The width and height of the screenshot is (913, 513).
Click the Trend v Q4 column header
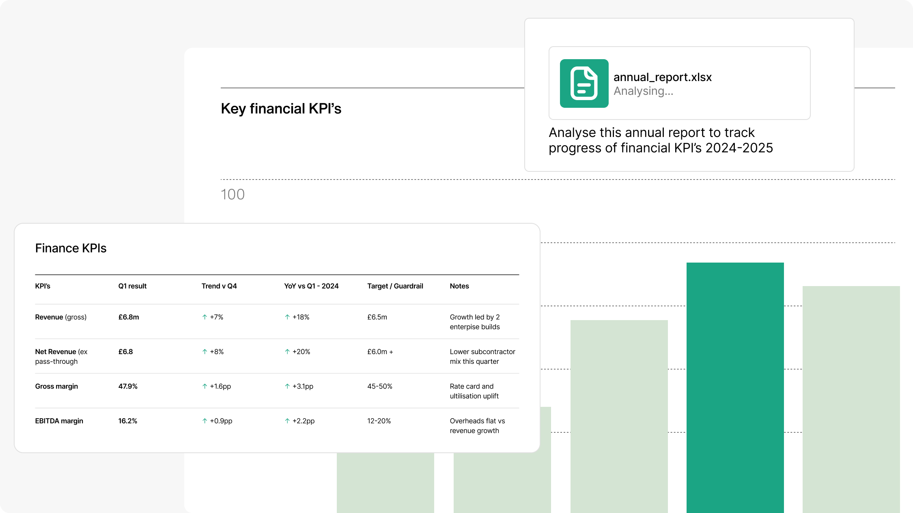tap(219, 286)
